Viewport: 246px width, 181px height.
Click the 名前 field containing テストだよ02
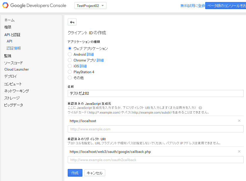156,93
